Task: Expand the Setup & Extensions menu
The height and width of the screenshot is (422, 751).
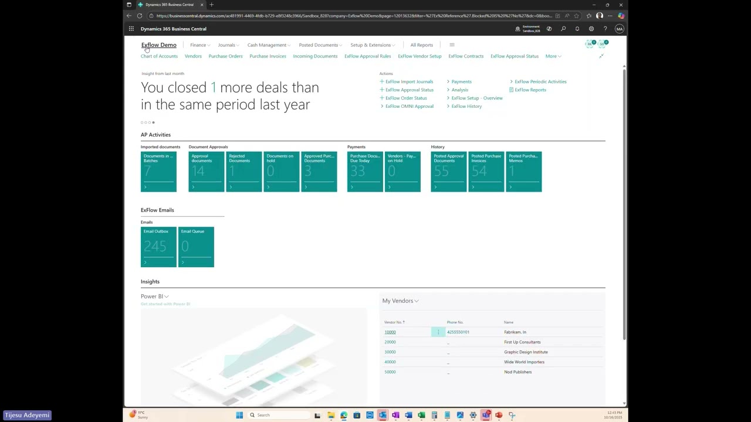Action: (x=373, y=45)
